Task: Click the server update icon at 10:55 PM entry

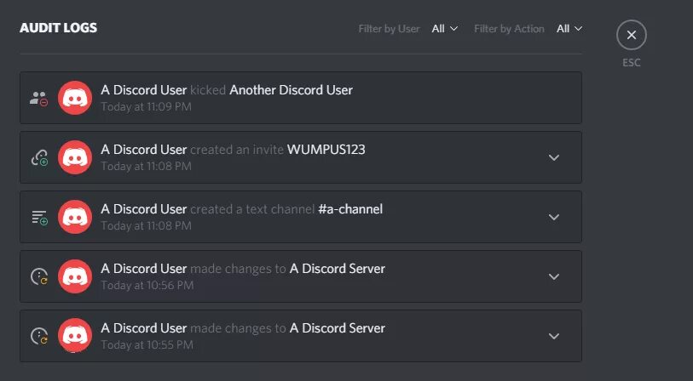Action: point(39,336)
